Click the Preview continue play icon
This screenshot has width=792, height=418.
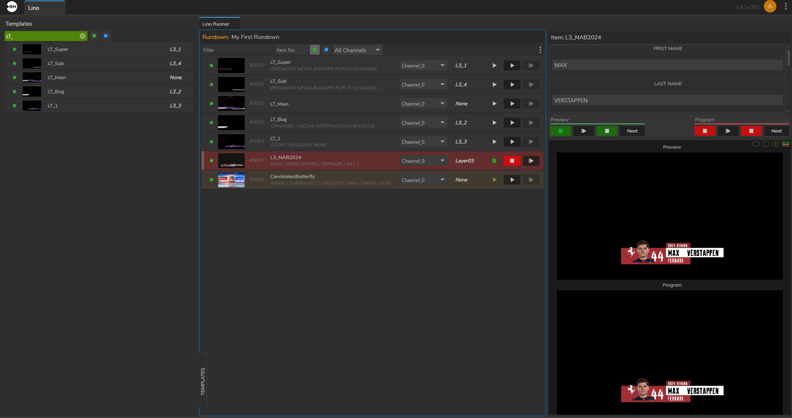pyautogui.click(x=583, y=131)
